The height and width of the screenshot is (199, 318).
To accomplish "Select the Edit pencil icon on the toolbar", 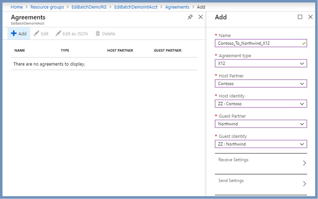I will pos(36,34).
